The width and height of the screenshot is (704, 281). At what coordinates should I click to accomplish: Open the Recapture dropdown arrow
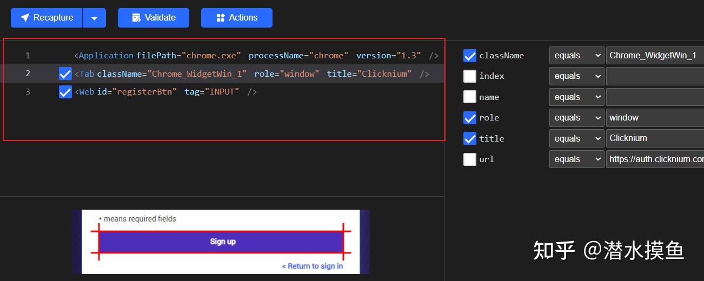coord(95,18)
